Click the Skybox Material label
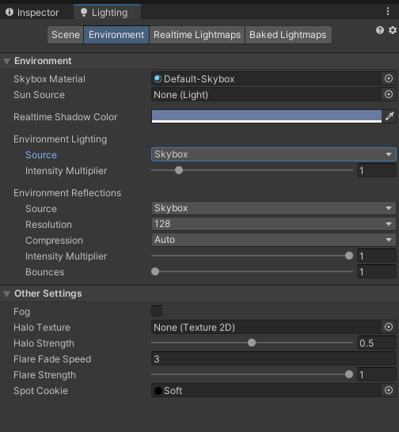 tap(49, 79)
